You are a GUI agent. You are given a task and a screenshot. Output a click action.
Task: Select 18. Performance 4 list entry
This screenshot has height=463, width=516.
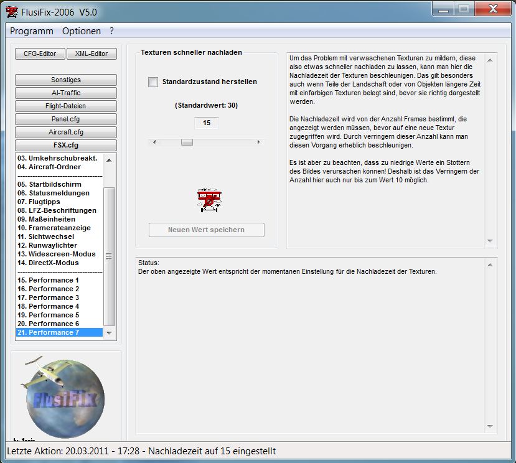[x=59, y=306]
